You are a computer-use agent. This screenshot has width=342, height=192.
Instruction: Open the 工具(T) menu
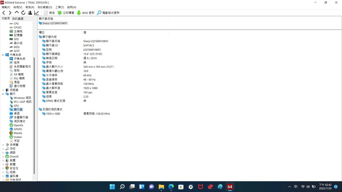[x=59, y=7]
